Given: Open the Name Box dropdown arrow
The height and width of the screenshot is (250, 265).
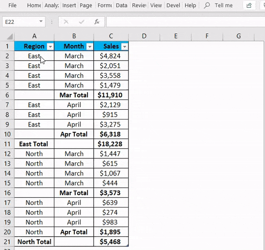Looking at the screenshot, I should (41, 21).
